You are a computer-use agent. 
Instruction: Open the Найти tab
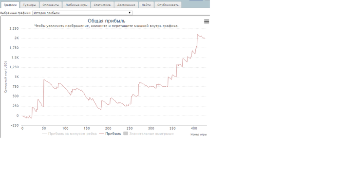coord(146,5)
